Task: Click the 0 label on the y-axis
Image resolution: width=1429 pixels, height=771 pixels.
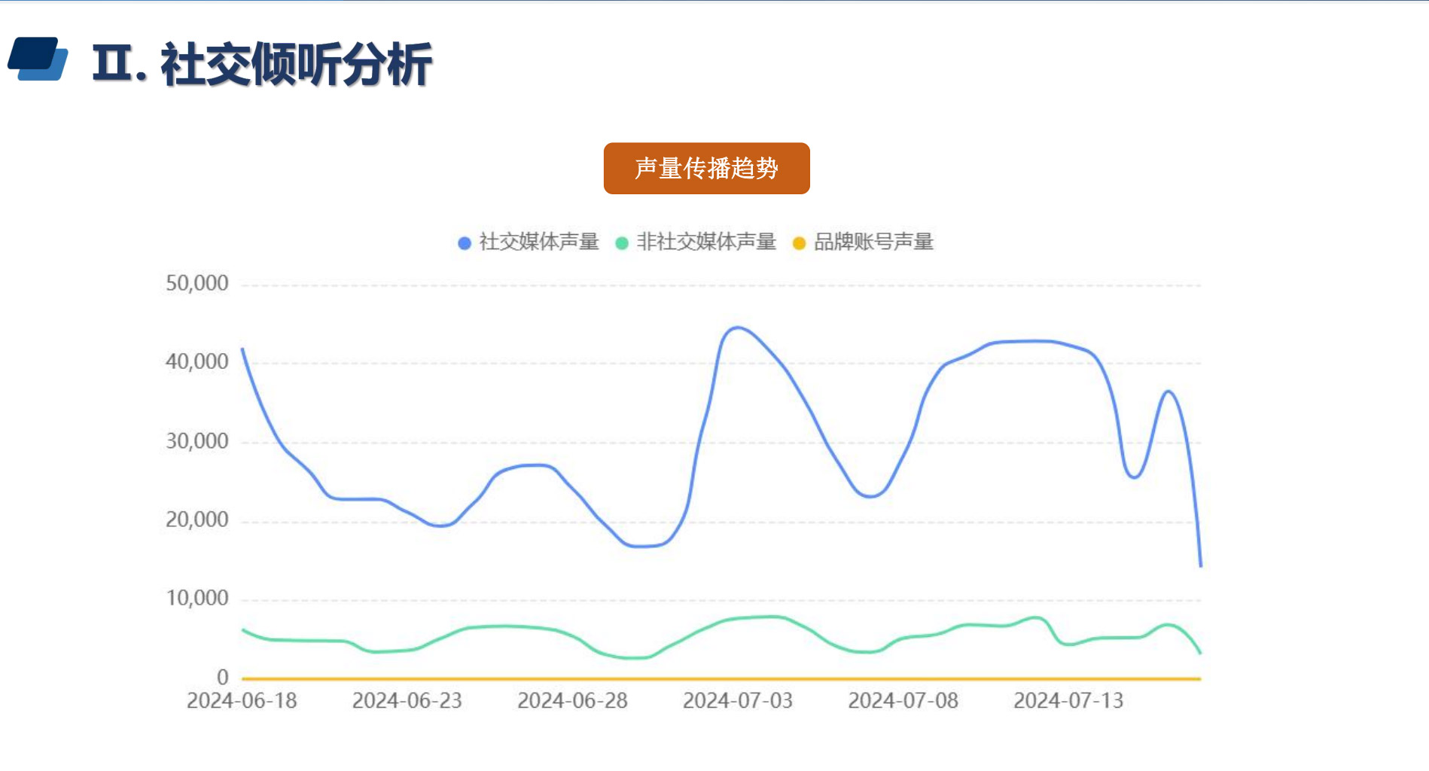Action: (x=222, y=678)
